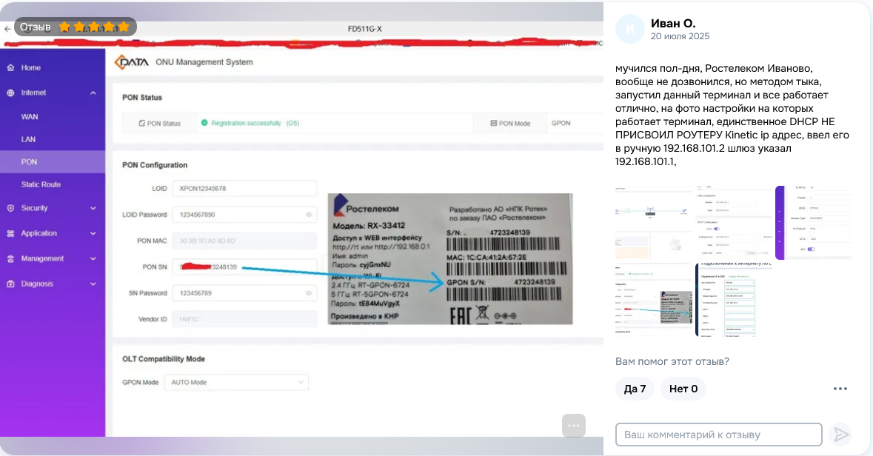Click the Отзыв five-star rating badge
873x456 pixels.
pos(76,27)
